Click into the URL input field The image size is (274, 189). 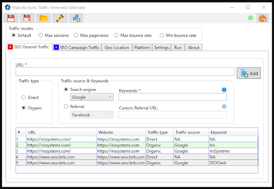coord(125,72)
